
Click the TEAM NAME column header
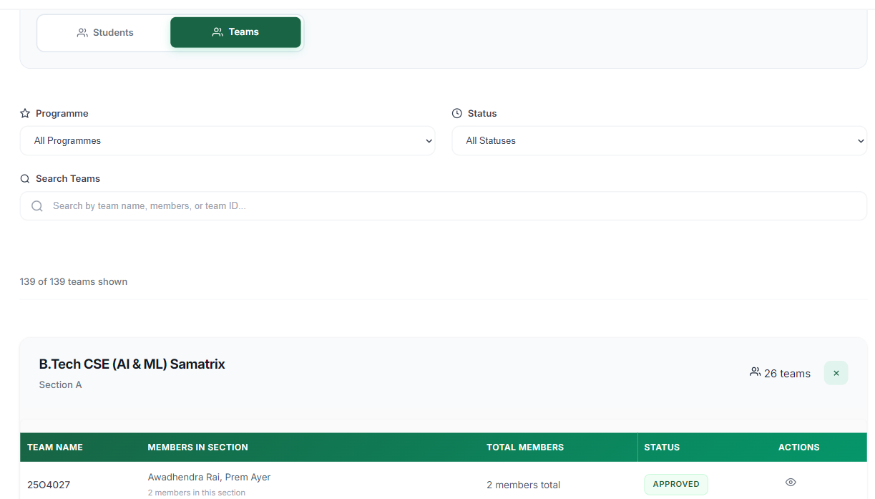(x=55, y=447)
